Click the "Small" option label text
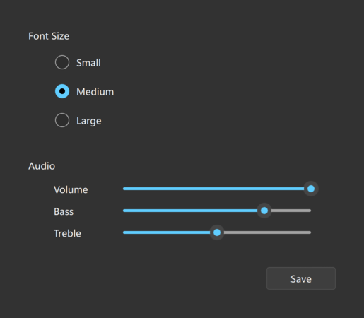 click(x=88, y=63)
